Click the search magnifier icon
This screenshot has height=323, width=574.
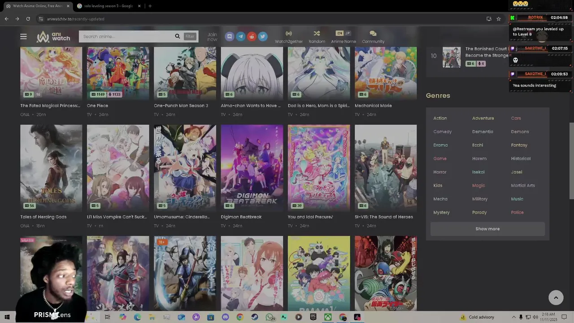pyautogui.click(x=178, y=36)
